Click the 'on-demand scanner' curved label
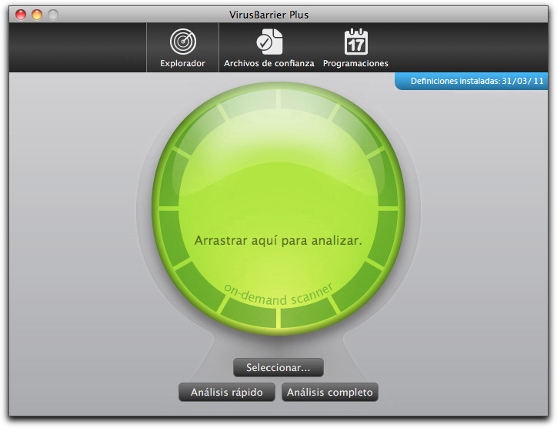 (x=278, y=296)
